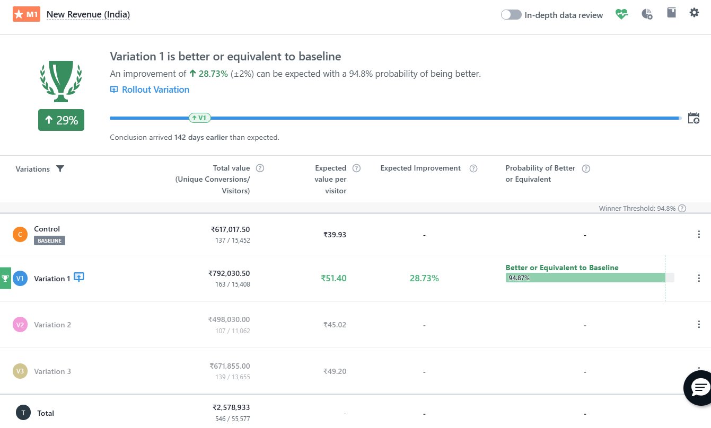This screenshot has width=711, height=428.
Task: Click the ₹792,030.50 Variation 1 total value
Action: pos(229,273)
